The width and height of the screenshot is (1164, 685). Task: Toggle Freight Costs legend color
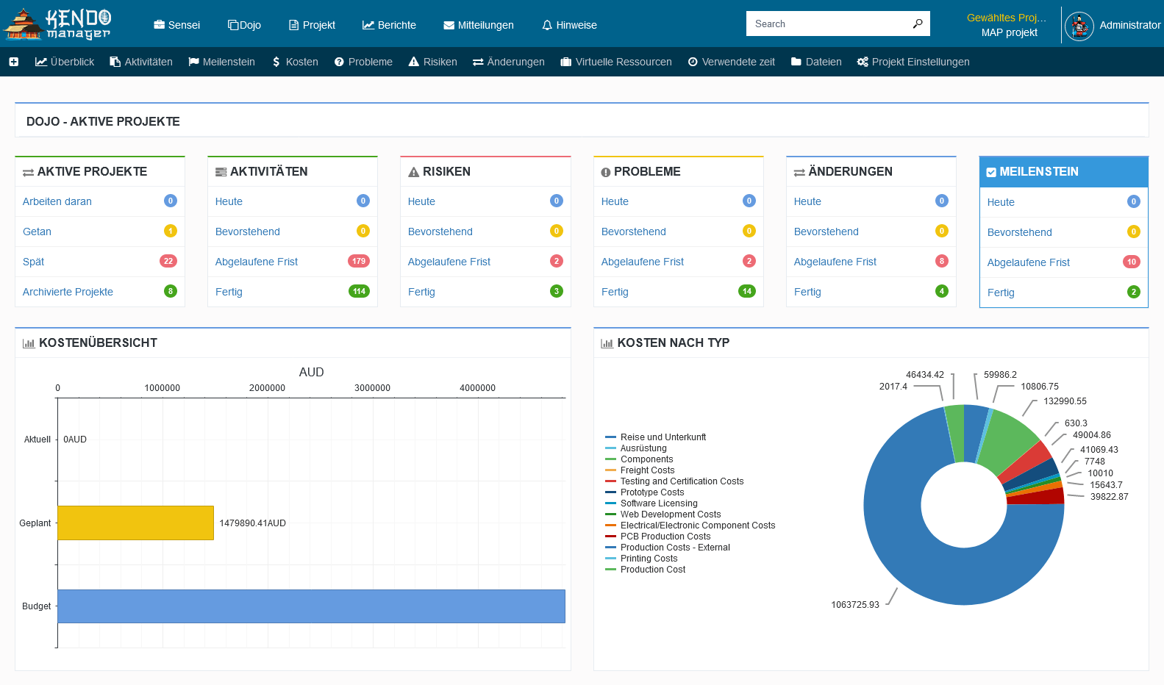tap(610, 470)
